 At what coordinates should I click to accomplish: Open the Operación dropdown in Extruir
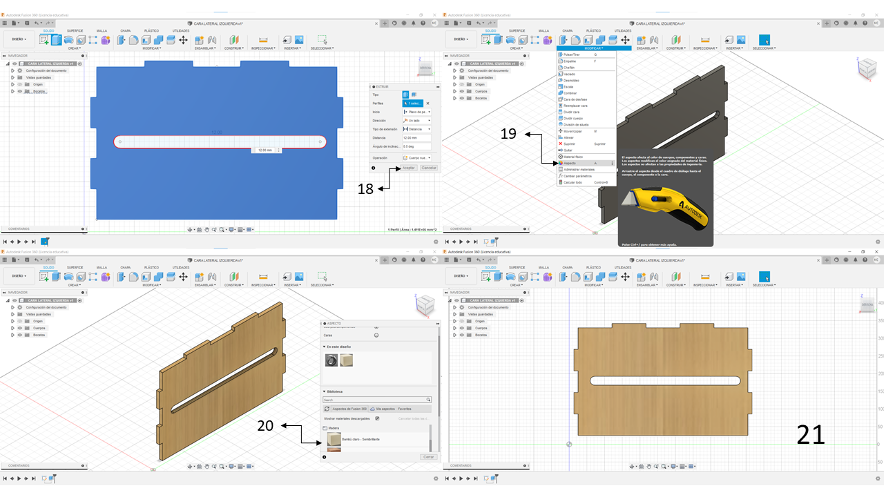416,158
